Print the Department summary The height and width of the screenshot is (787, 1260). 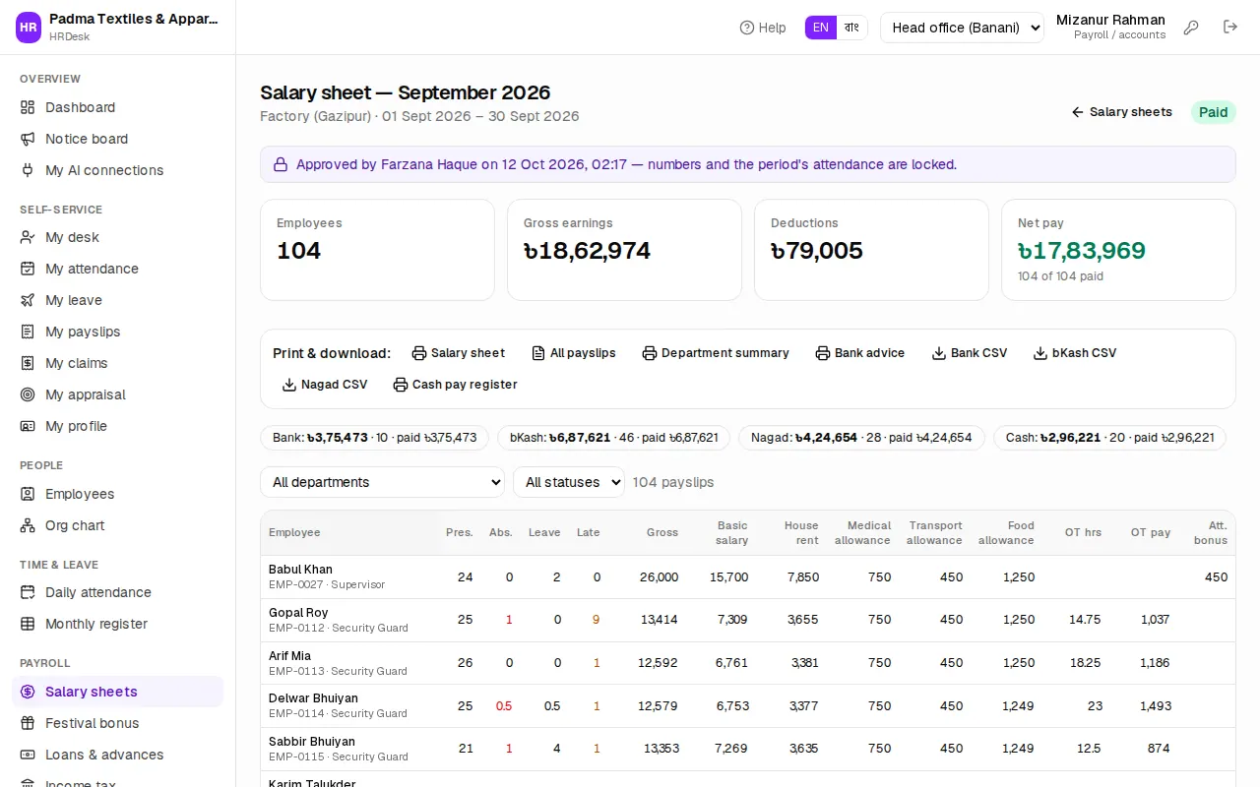pyautogui.click(x=716, y=353)
